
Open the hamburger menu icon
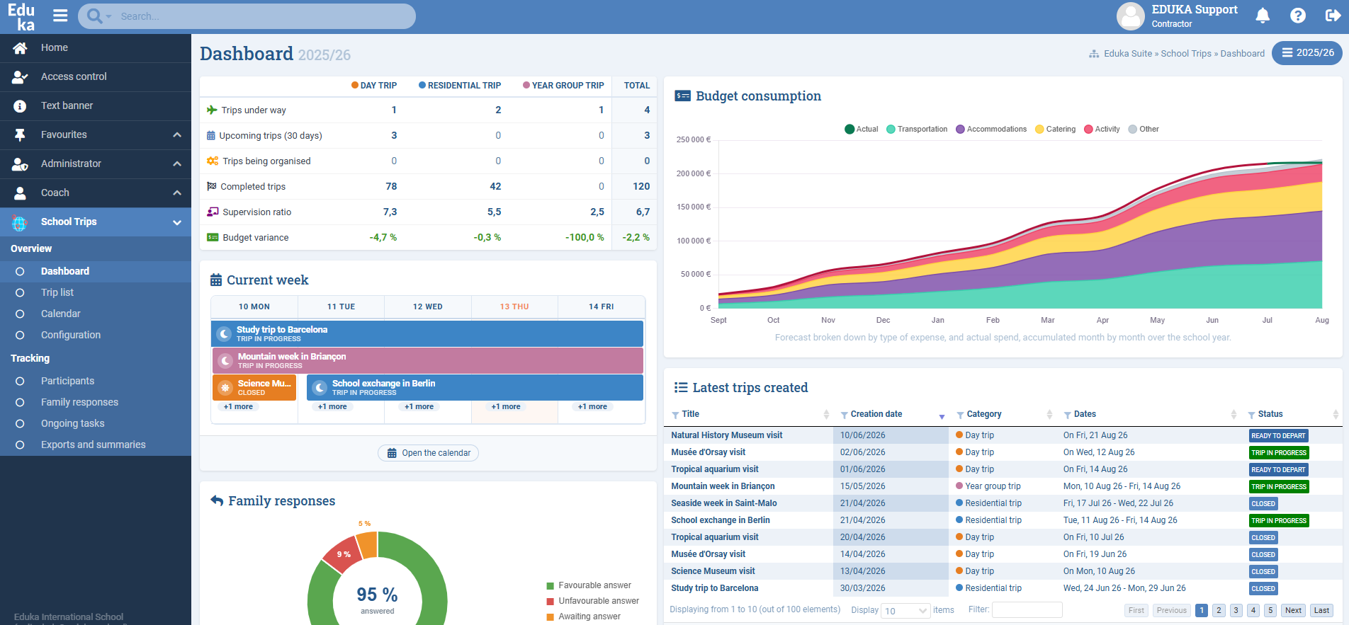60,16
